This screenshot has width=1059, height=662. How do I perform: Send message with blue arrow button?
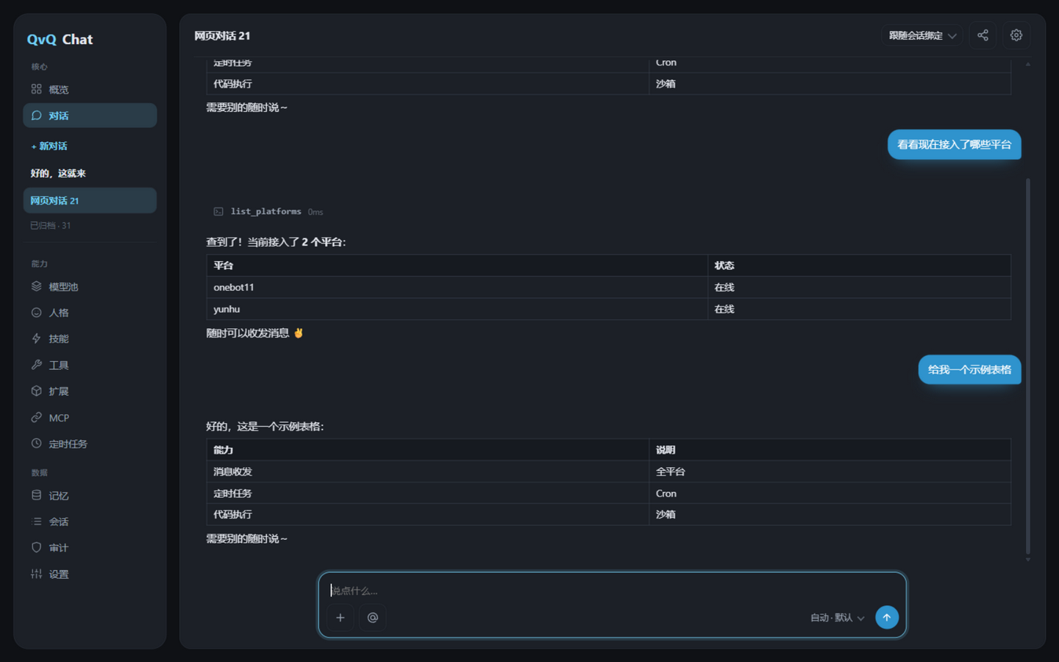coord(887,617)
